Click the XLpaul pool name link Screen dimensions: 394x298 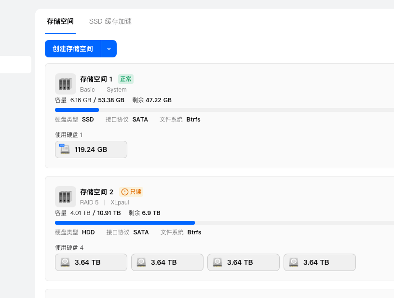(119, 202)
